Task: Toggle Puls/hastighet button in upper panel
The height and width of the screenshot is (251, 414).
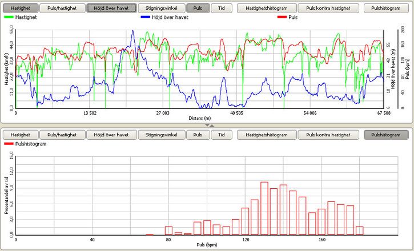Action: (x=62, y=8)
